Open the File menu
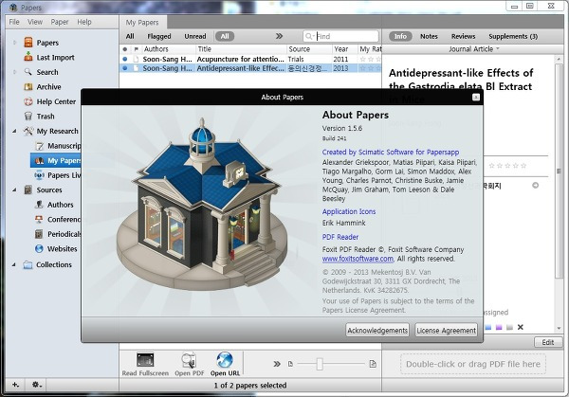Image resolution: width=569 pixels, height=397 pixels. (x=14, y=22)
